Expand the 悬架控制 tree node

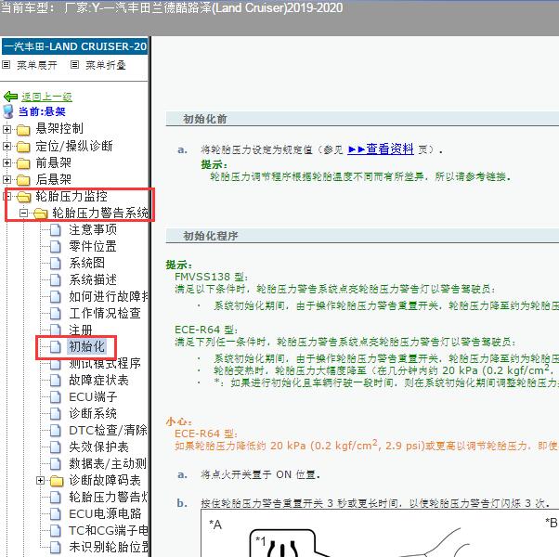(x=6, y=129)
